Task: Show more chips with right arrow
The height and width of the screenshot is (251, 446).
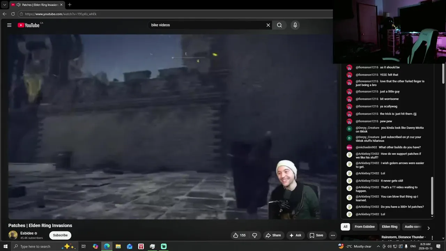Action: [428, 228]
